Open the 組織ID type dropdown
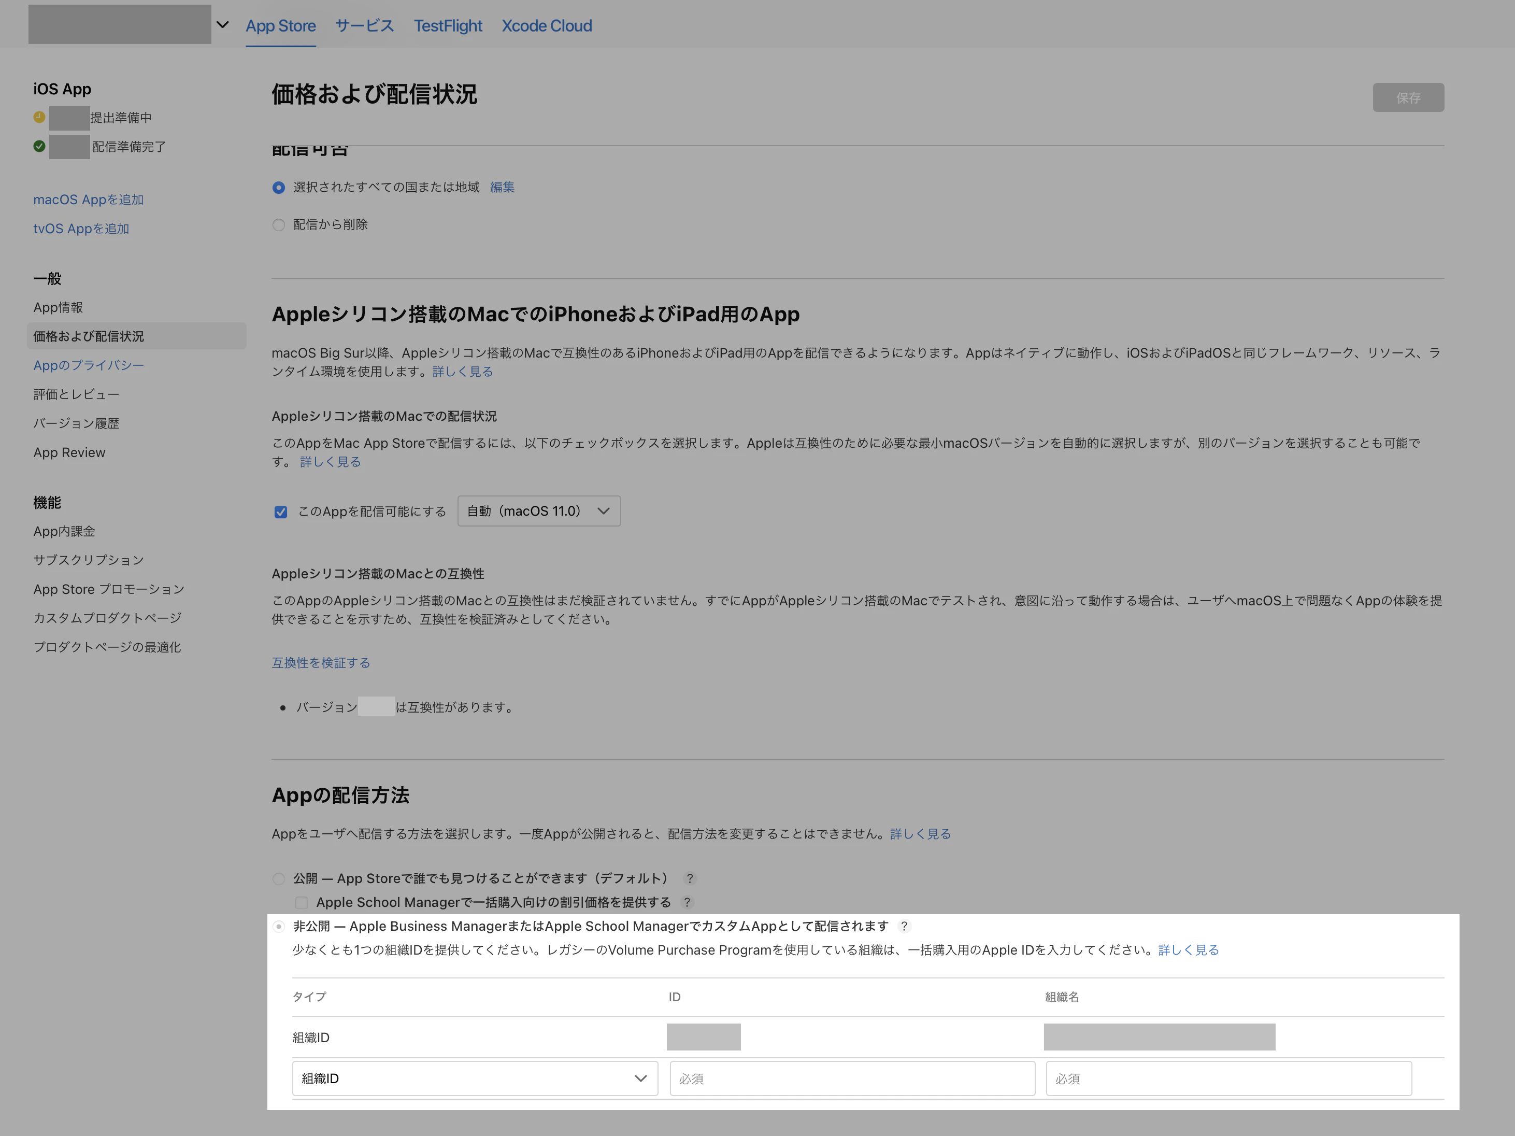1515x1136 pixels. [x=475, y=1078]
